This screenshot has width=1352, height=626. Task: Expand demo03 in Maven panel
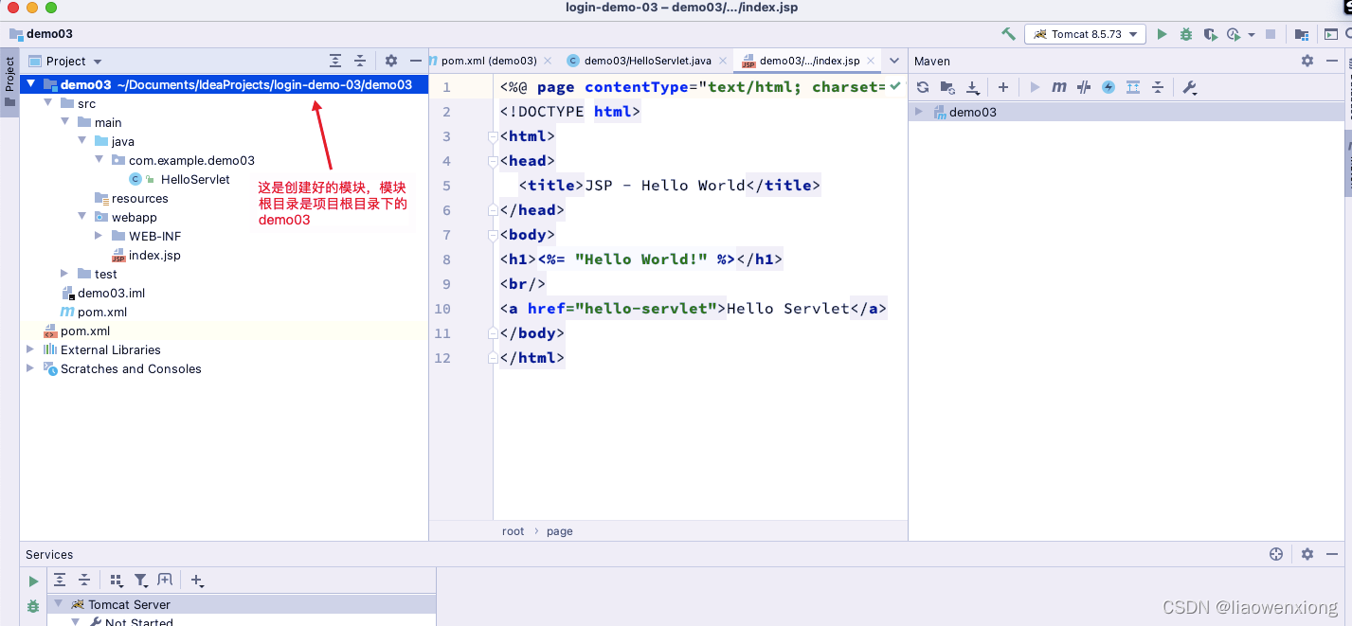[x=918, y=112]
